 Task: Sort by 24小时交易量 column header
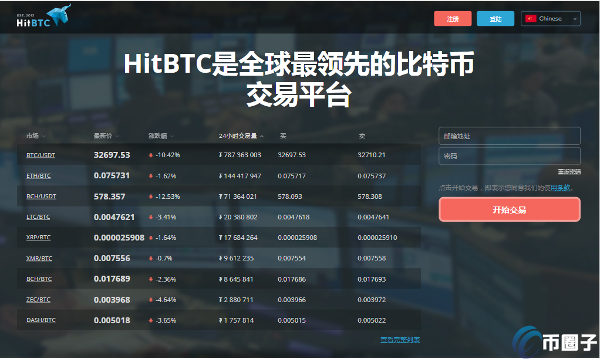(241, 136)
